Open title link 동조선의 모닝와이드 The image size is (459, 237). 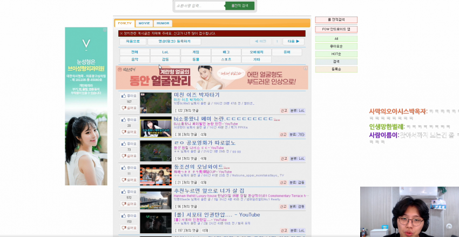pyautogui.click(x=199, y=167)
